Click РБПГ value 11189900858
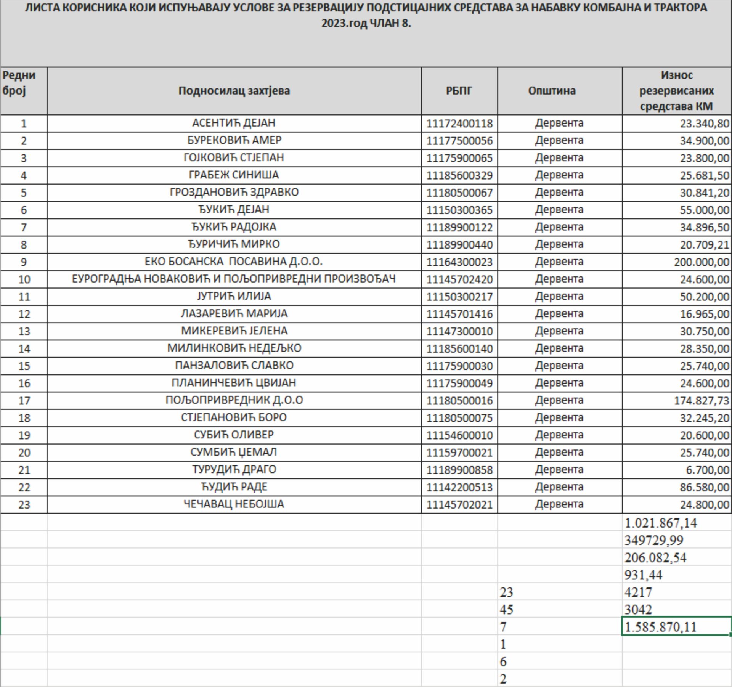The width and height of the screenshot is (732, 687). coord(459,470)
